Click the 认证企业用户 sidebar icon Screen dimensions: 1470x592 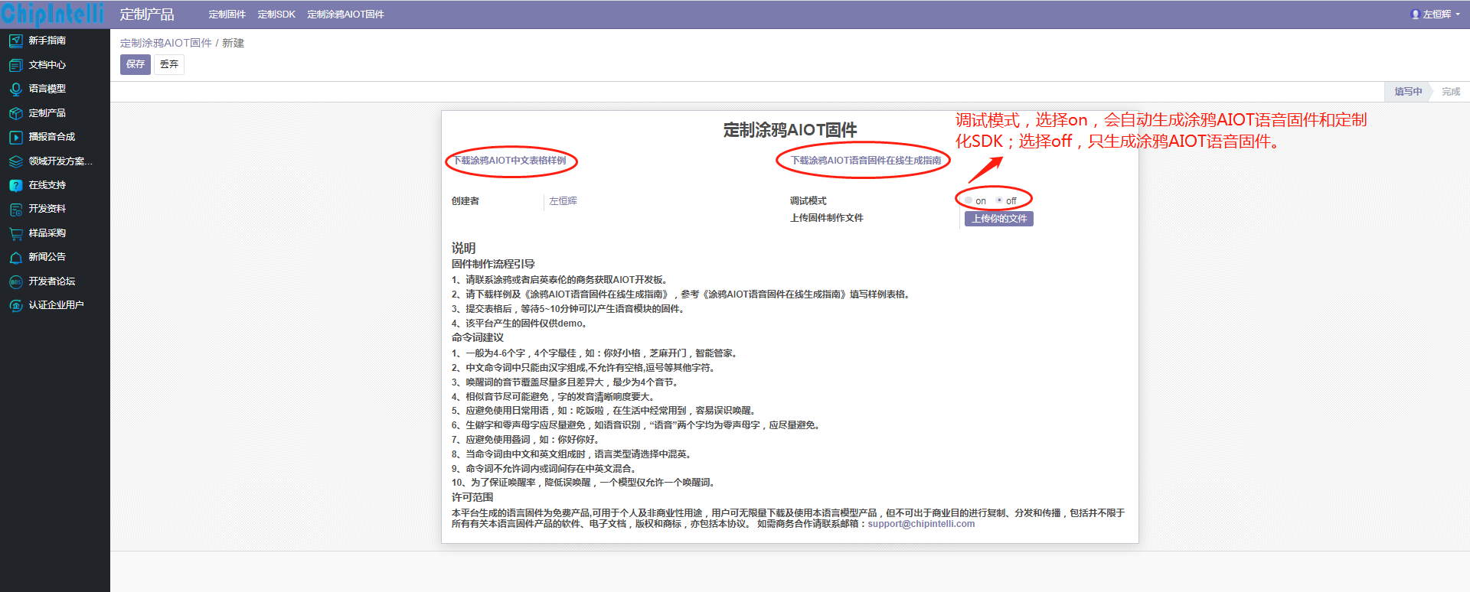15,305
